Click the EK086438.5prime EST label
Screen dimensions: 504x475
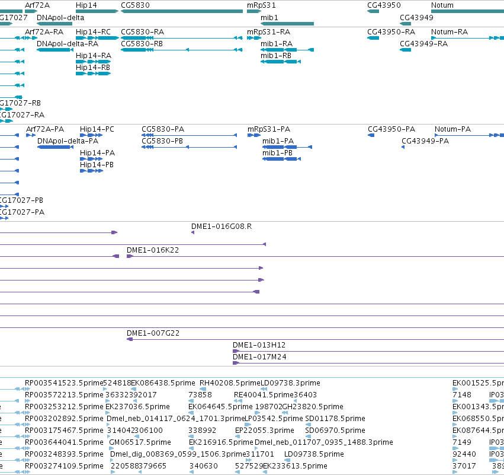(x=163, y=383)
